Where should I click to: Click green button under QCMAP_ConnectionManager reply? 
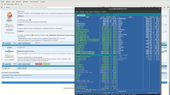[x=47, y=64]
